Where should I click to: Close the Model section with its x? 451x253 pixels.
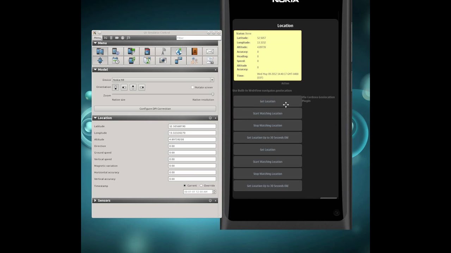point(216,70)
